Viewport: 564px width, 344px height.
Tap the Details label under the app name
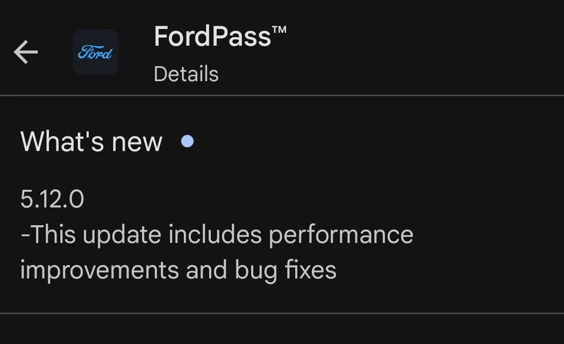(x=185, y=74)
